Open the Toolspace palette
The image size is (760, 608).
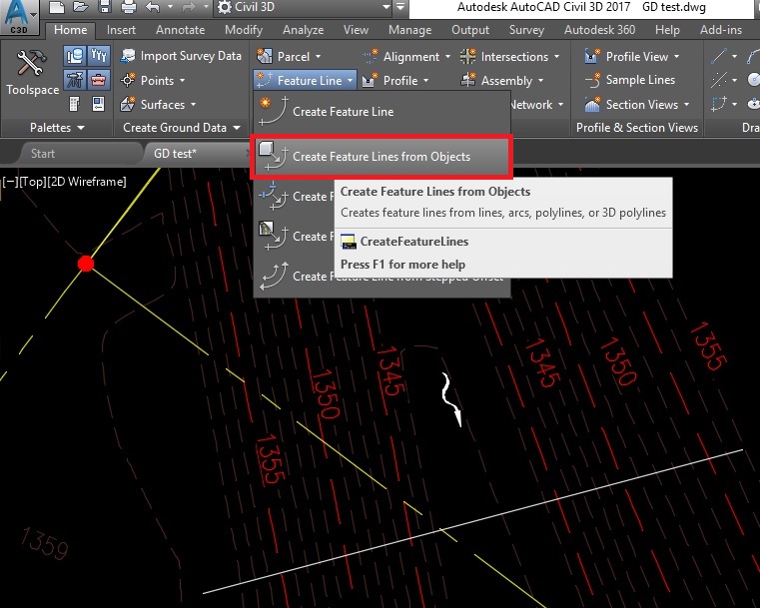[32, 72]
